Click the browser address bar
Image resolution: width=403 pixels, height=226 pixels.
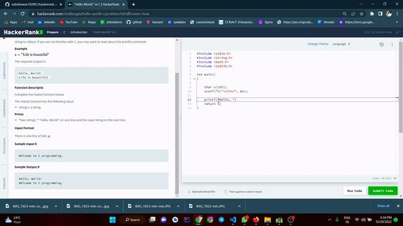point(185,14)
